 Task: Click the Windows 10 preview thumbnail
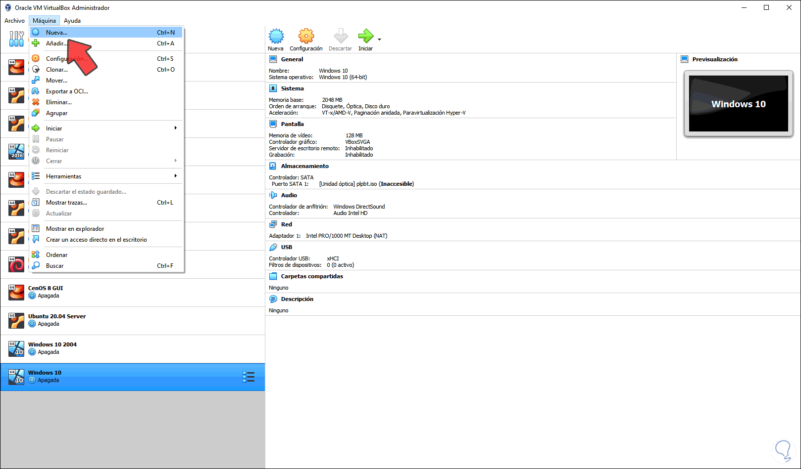click(738, 104)
